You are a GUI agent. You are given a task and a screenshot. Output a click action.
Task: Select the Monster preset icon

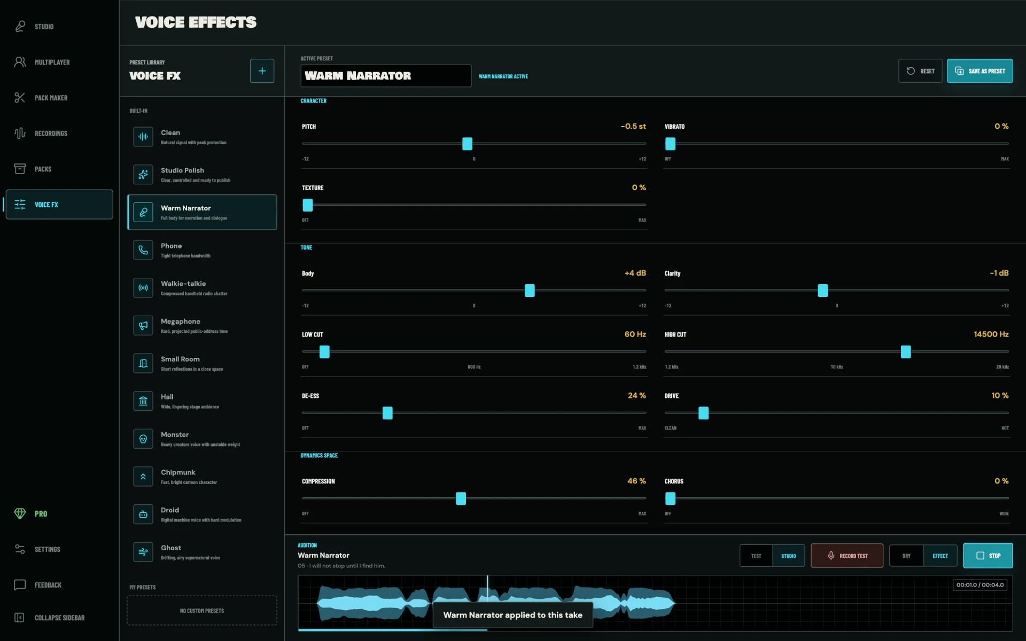click(x=143, y=439)
